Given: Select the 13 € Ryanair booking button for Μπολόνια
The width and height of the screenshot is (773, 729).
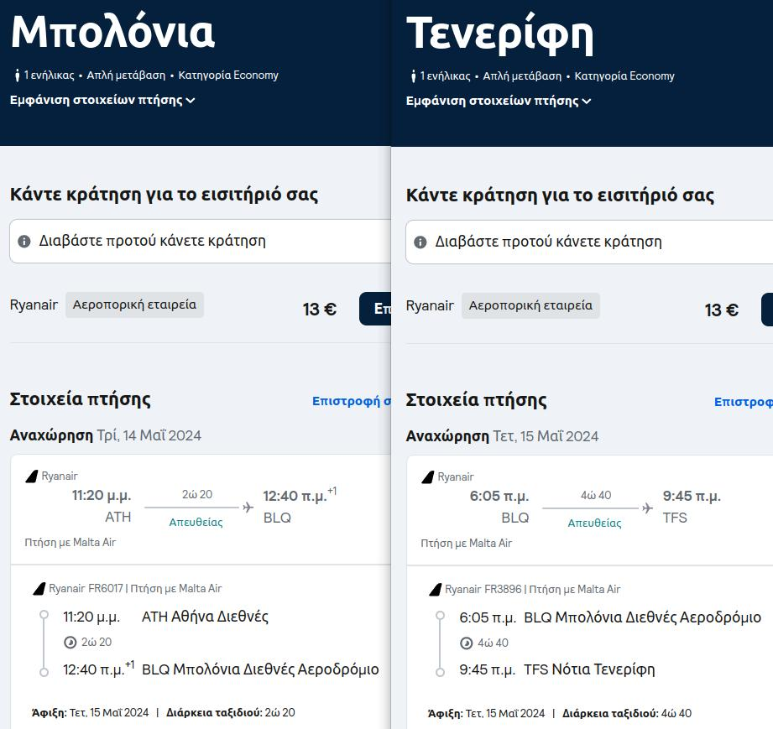Looking at the screenshot, I should (375, 309).
